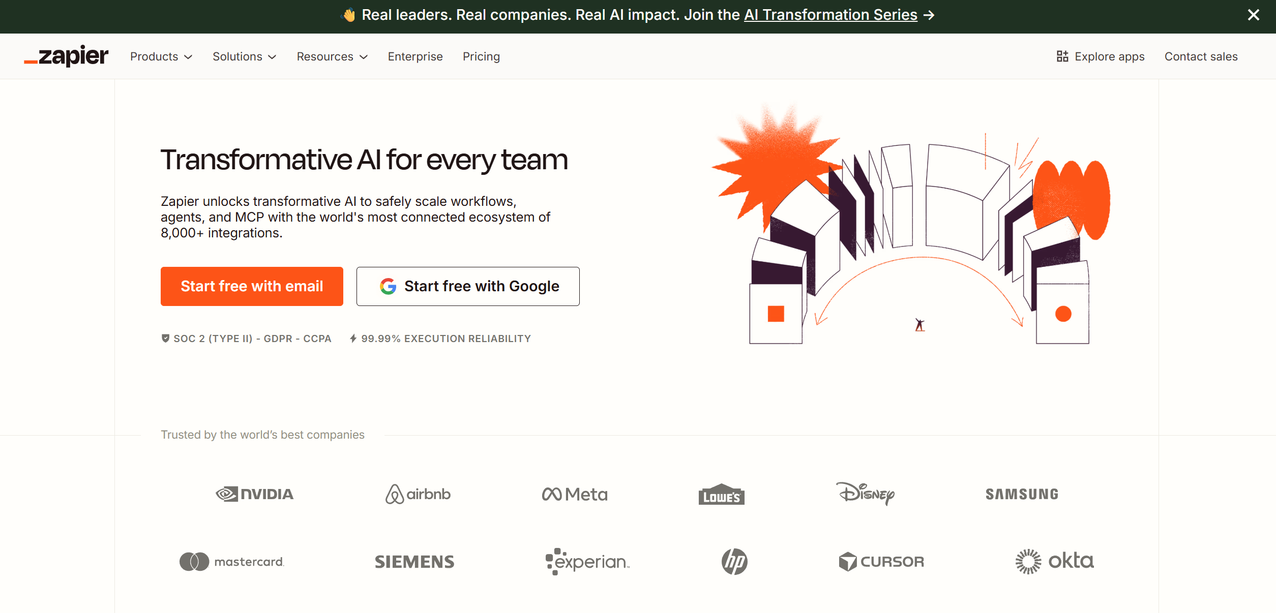Select the Enterprise menu item

pos(415,56)
